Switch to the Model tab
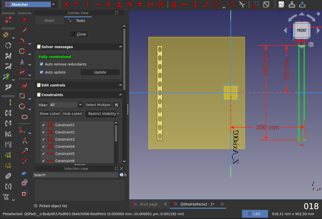322x219 pixels. [49, 21]
